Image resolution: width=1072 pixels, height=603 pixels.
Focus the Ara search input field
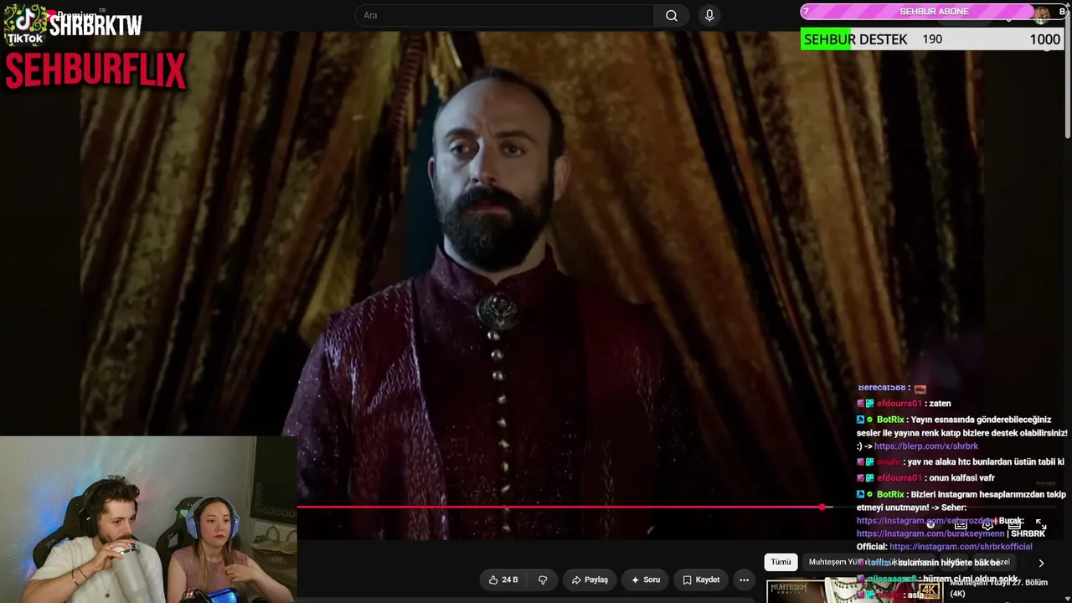(x=505, y=15)
